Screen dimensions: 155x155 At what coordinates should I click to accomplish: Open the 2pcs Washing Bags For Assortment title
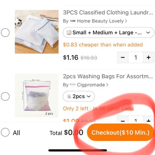[108, 76]
